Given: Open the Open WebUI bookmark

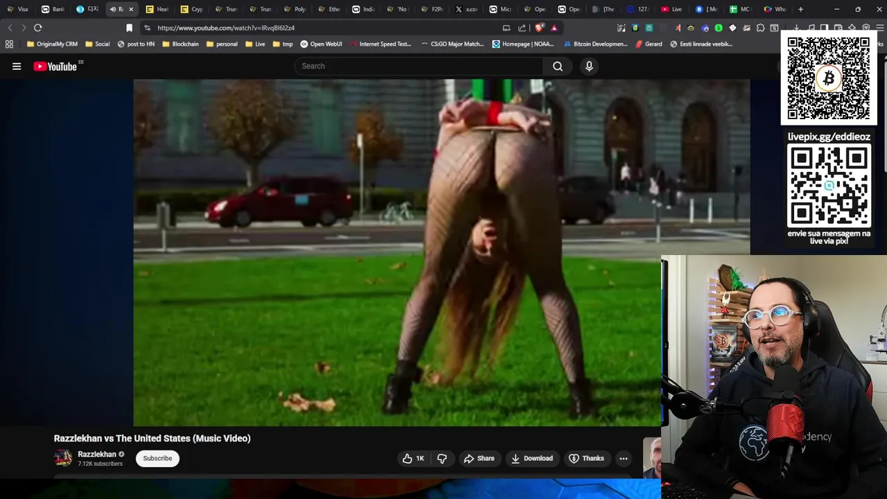Looking at the screenshot, I should pyautogui.click(x=321, y=44).
